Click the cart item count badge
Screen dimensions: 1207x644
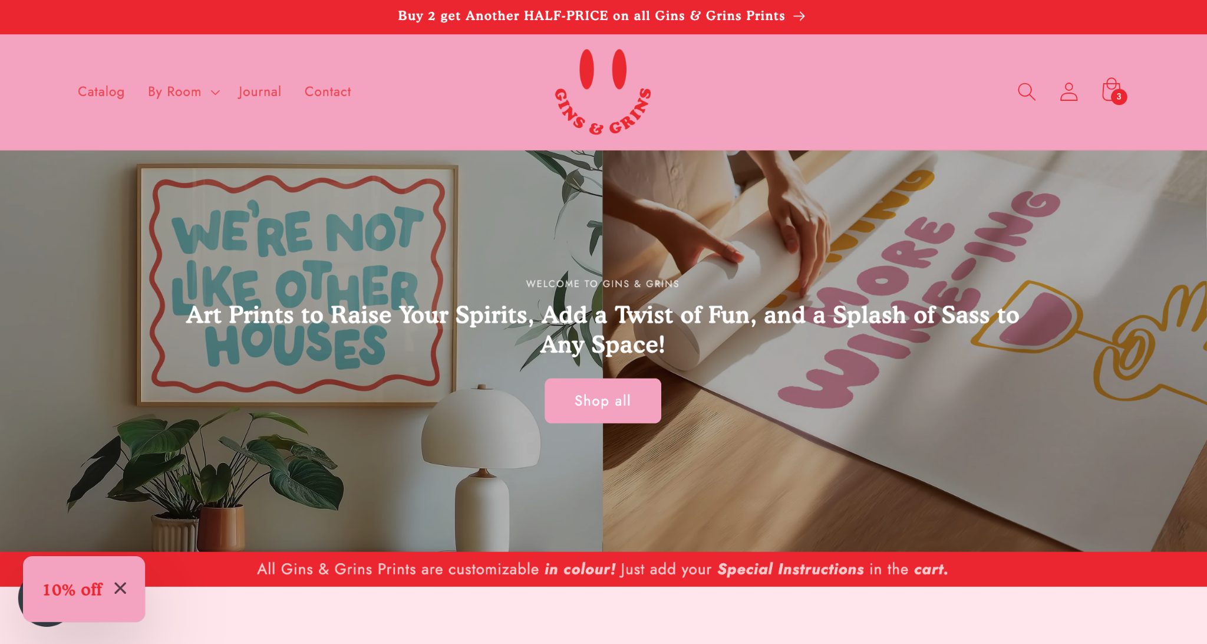tap(1119, 97)
